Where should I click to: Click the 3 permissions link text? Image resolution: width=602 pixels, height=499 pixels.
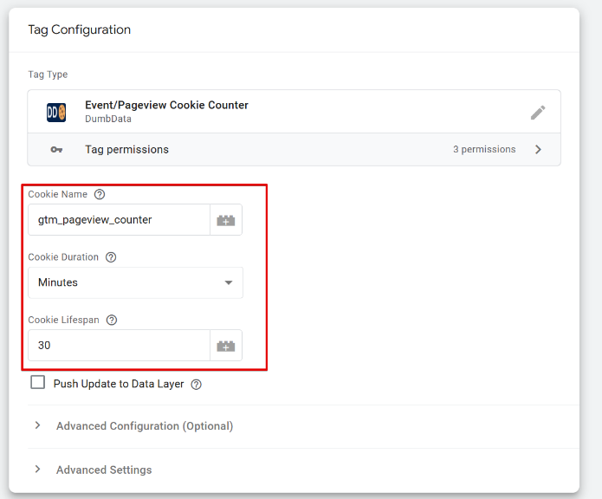point(484,149)
